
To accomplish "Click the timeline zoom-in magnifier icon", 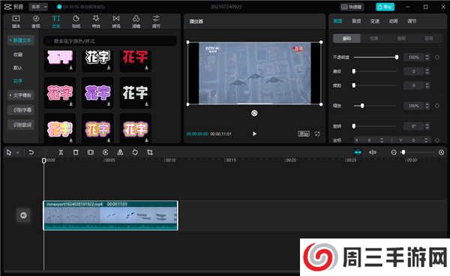I will pyautogui.click(x=442, y=152).
